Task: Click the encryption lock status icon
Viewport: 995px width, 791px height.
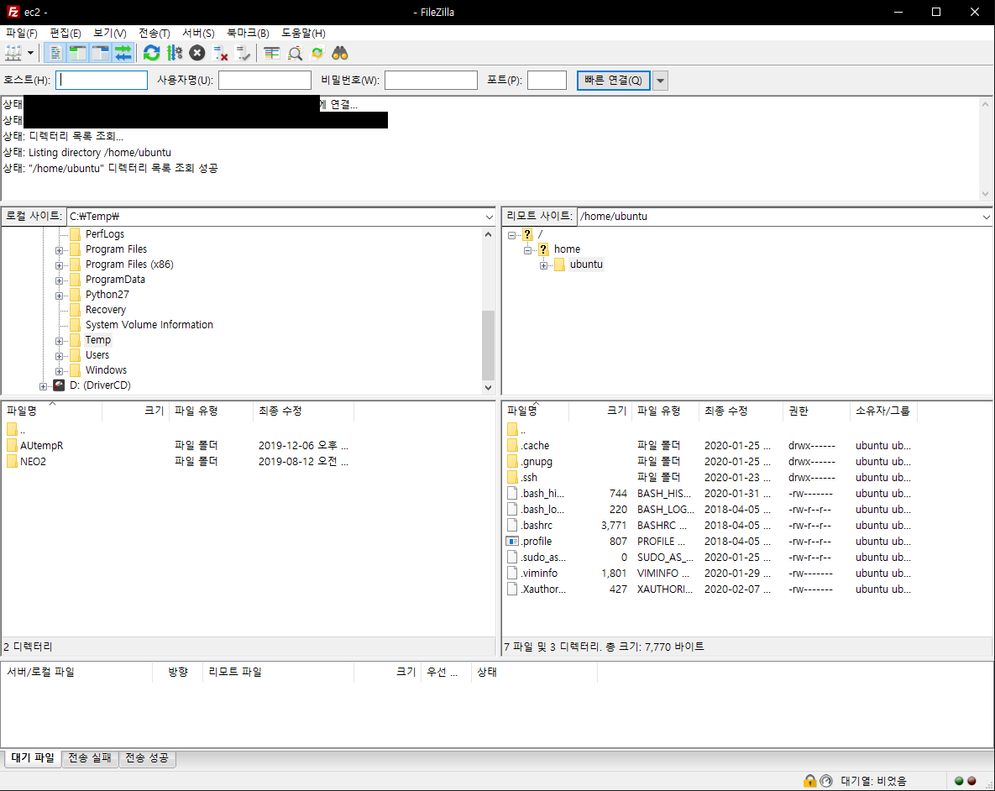Action: click(x=809, y=781)
